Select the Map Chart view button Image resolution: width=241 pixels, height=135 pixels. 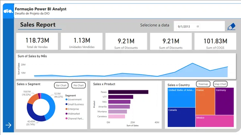point(220,84)
